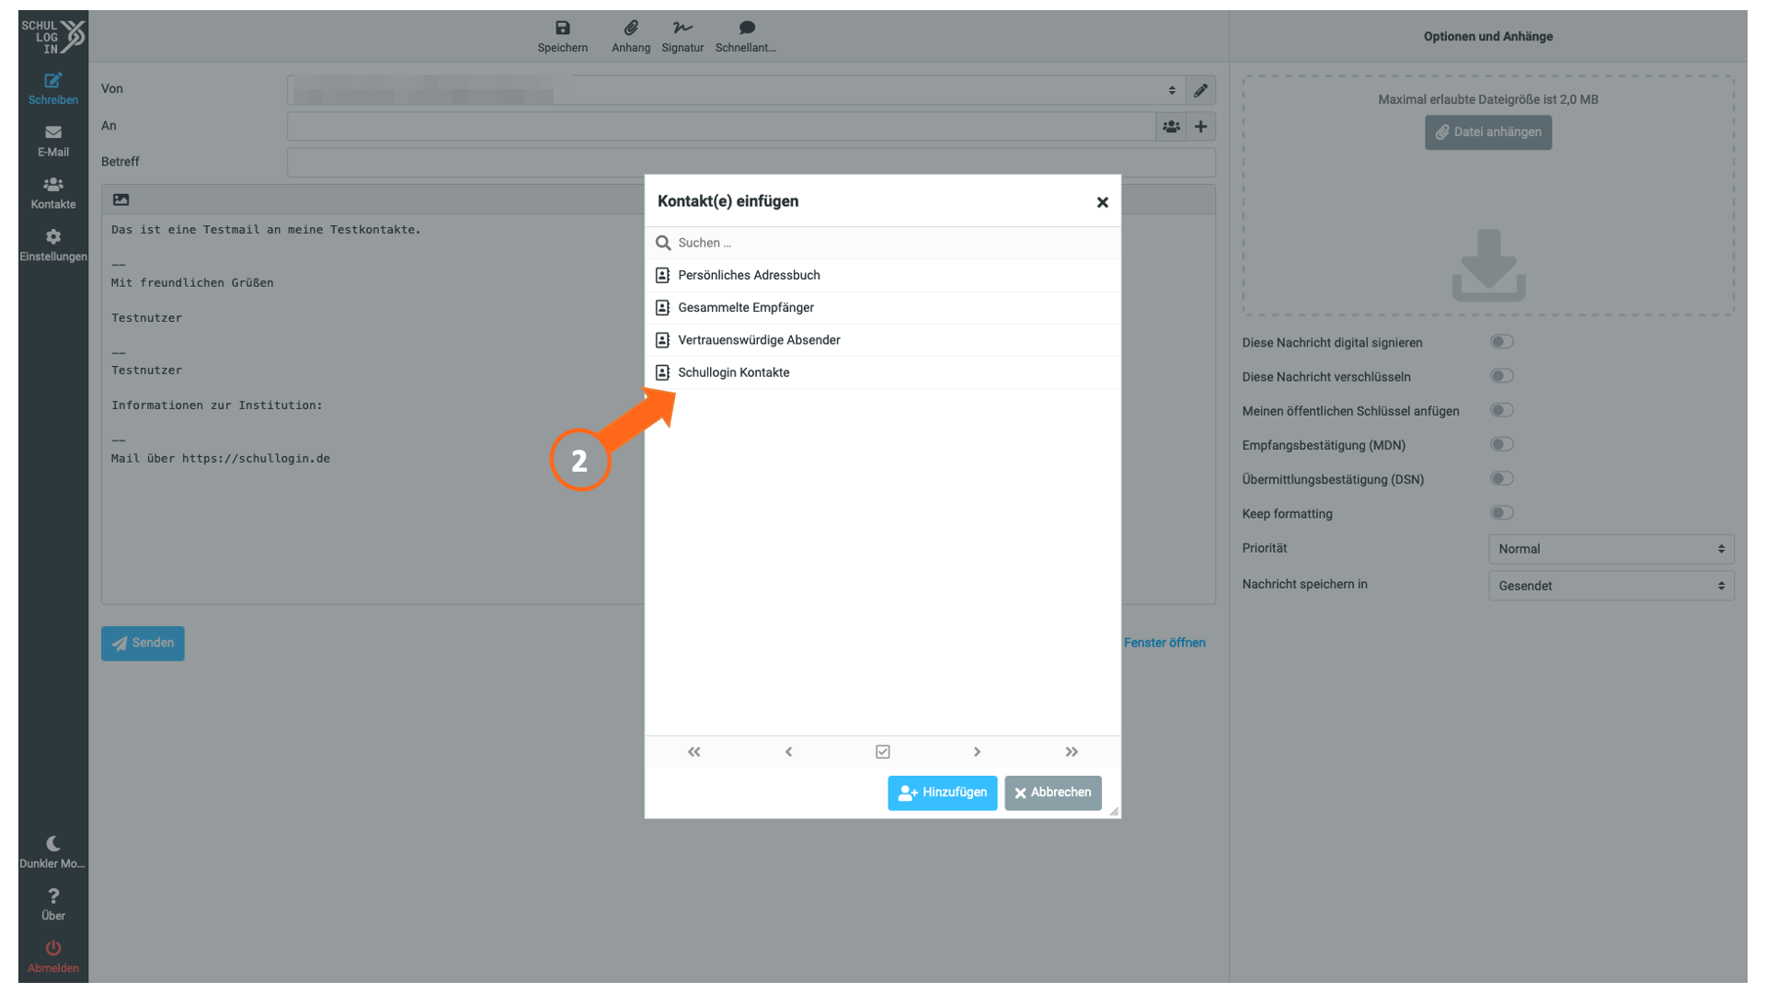Open the Anhang attachment tool
The width and height of the screenshot is (1766, 993).
(630, 36)
